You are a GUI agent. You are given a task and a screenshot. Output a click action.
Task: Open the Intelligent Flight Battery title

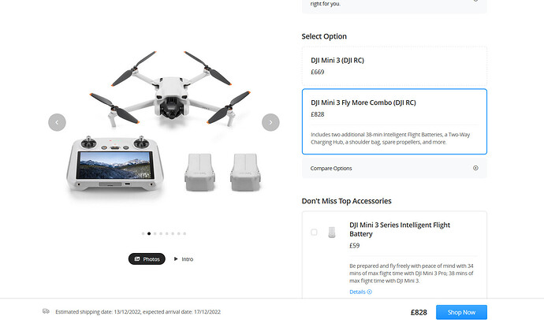pyautogui.click(x=400, y=229)
